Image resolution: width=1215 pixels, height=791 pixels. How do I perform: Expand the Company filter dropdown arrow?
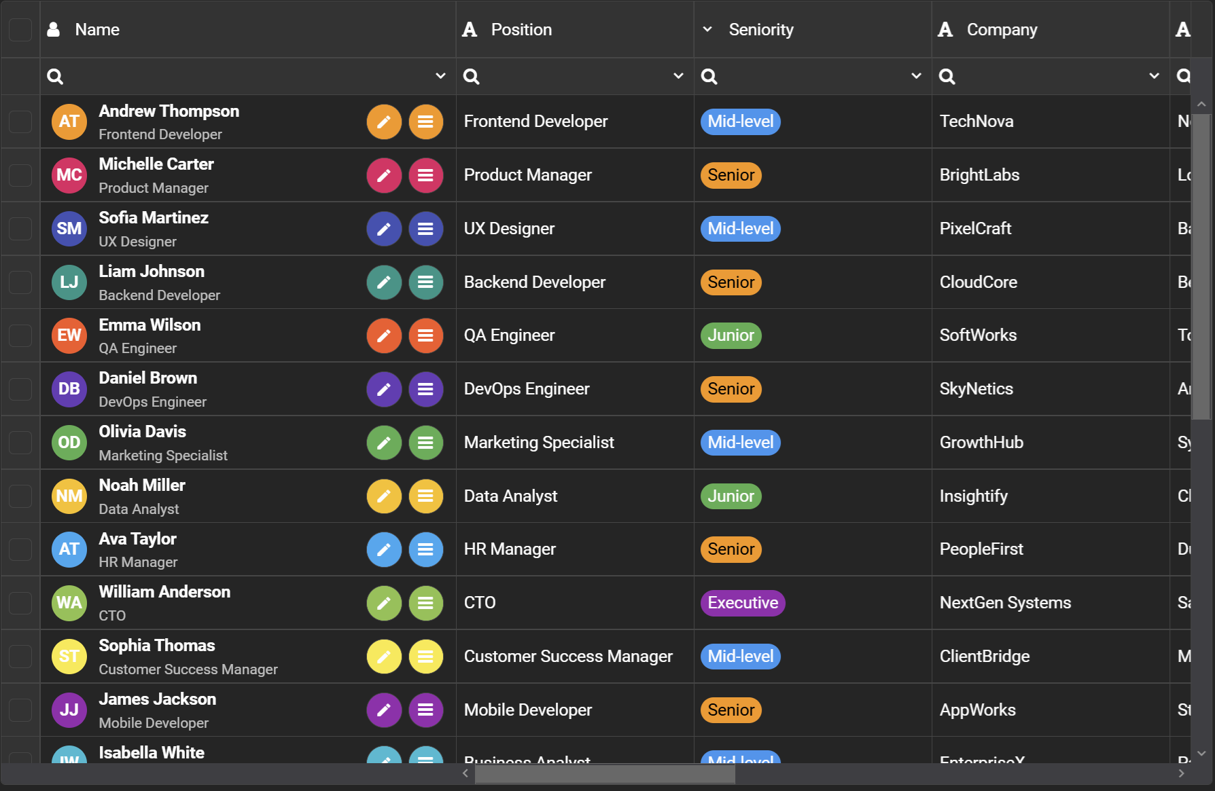pyautogui.click(x=1154, y=76)
